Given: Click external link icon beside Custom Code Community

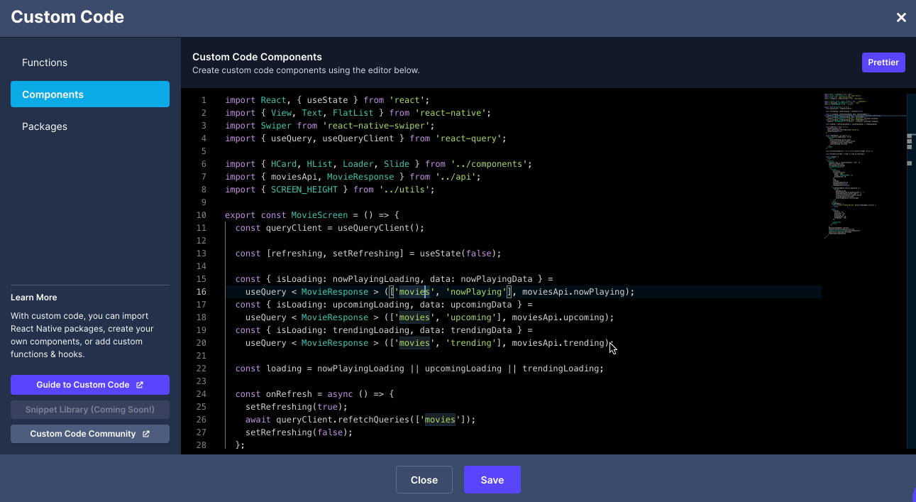Looking at the screenshot, I should [x=146, y=434].
